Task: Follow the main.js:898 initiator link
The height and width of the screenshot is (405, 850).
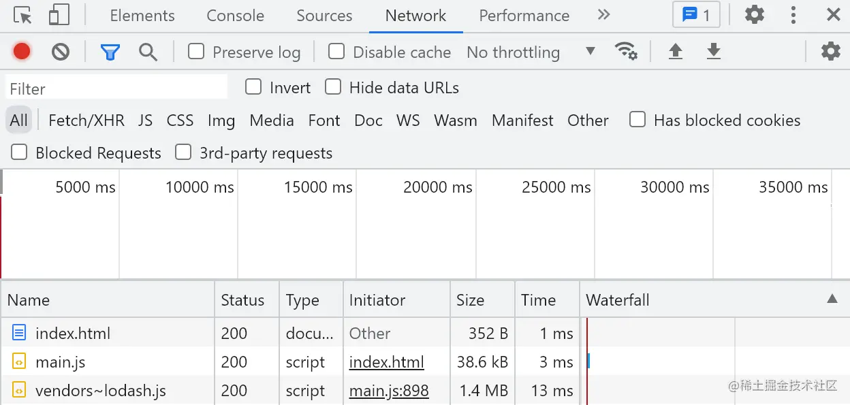Action: (x=389, y=391)
